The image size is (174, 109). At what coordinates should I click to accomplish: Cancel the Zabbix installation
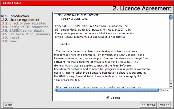8,105
